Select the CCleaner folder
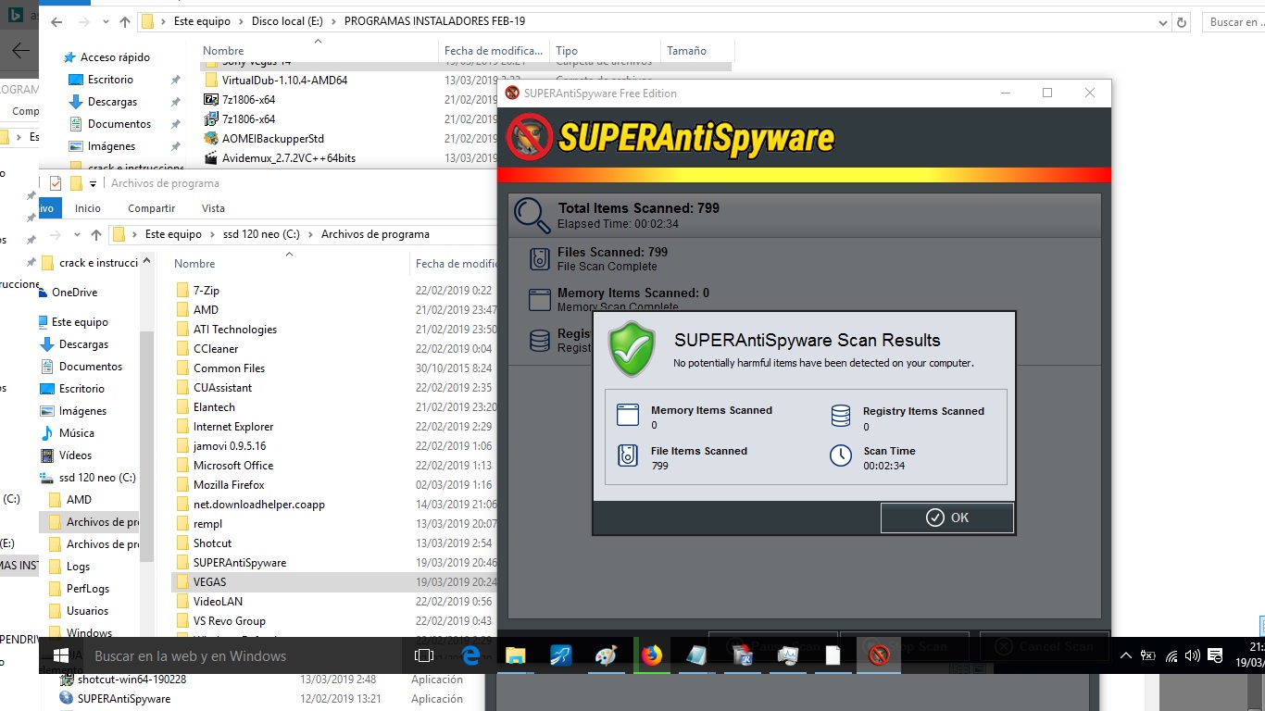 (x=215, y=349)
